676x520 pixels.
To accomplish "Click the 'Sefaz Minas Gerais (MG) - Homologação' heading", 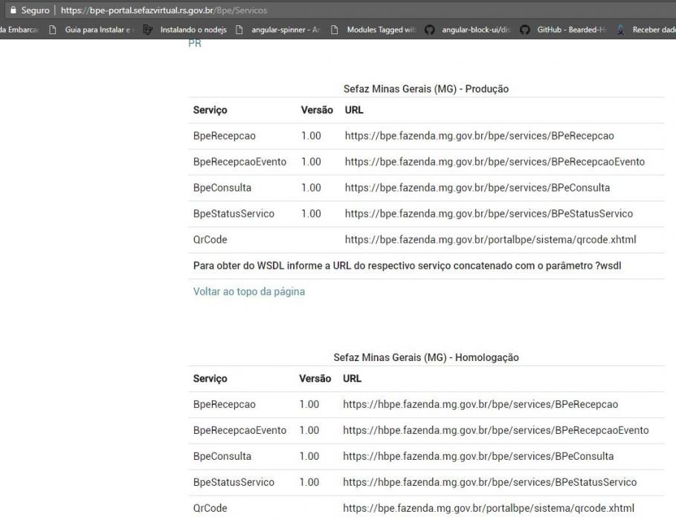I will click(x=426, y=357).
